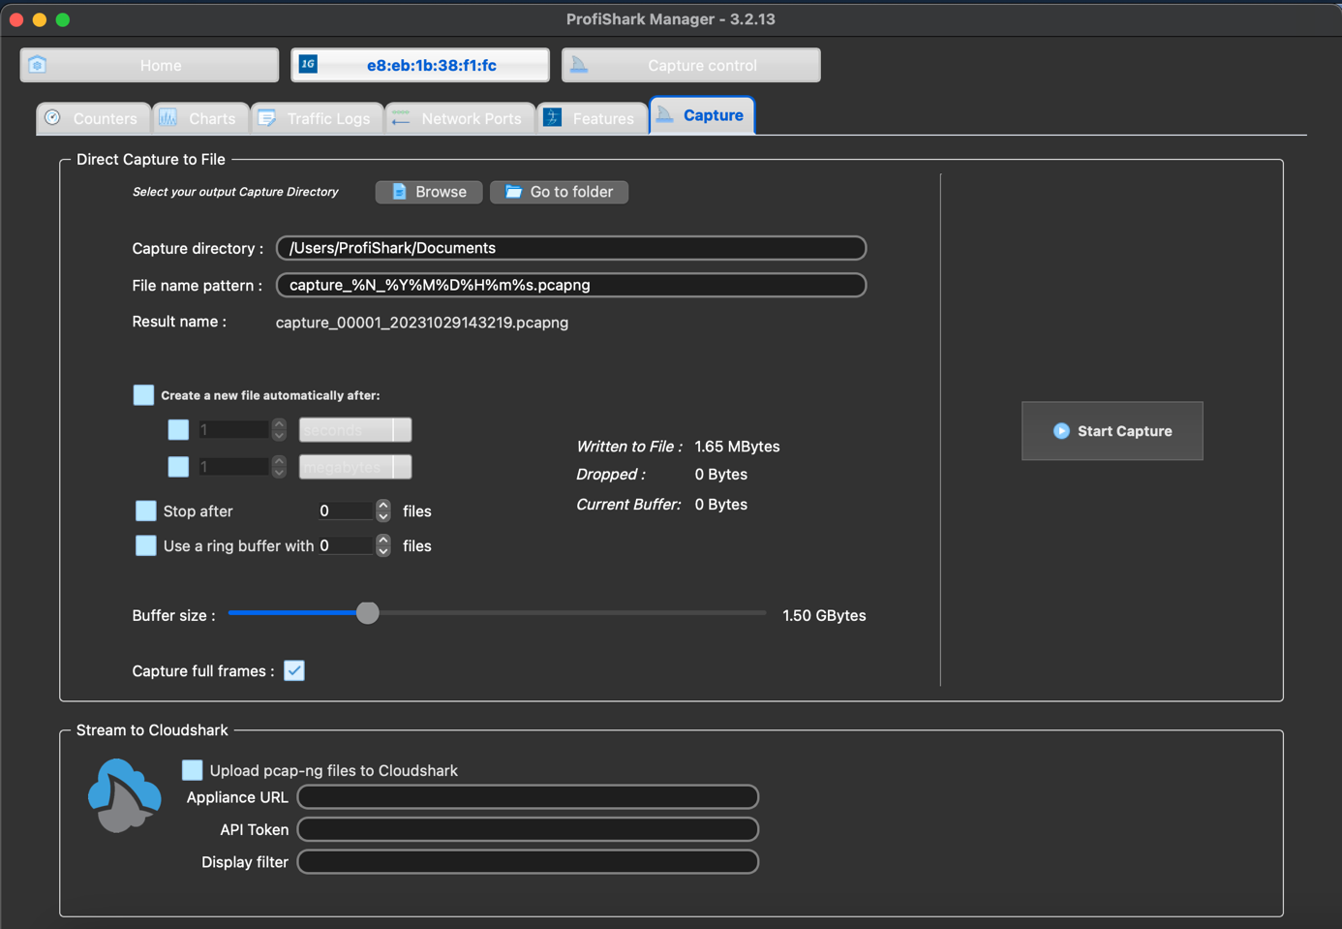Click the Cloudshark cloud logo
This screenshot has height=929, width=1342.
click(124, 795)
